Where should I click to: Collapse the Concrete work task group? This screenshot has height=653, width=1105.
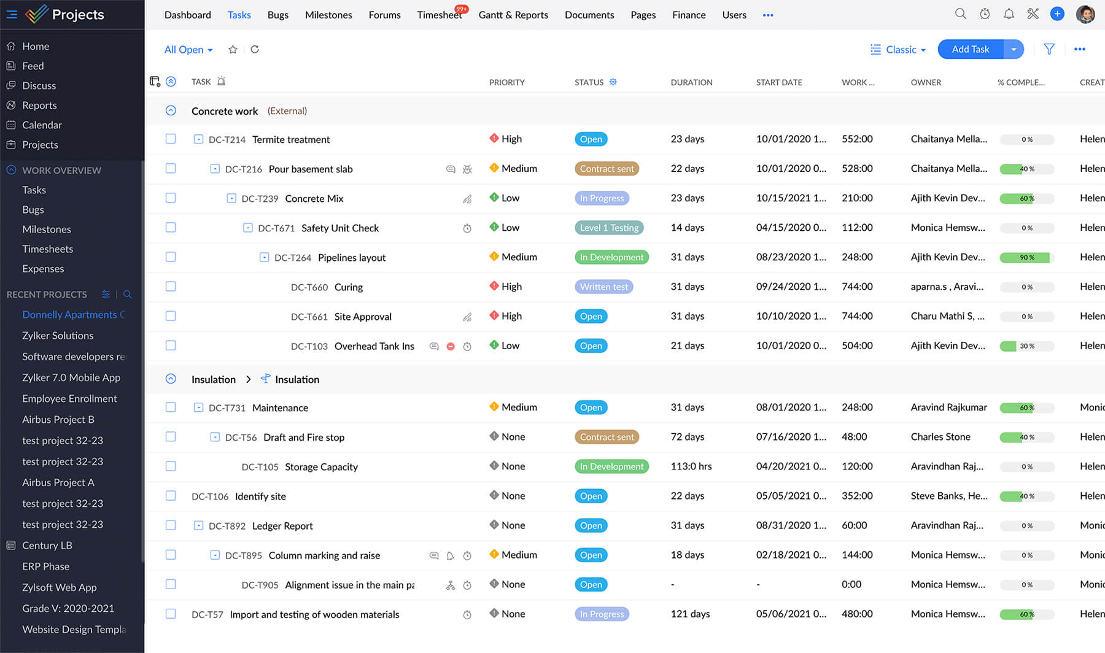coord(171,110)
